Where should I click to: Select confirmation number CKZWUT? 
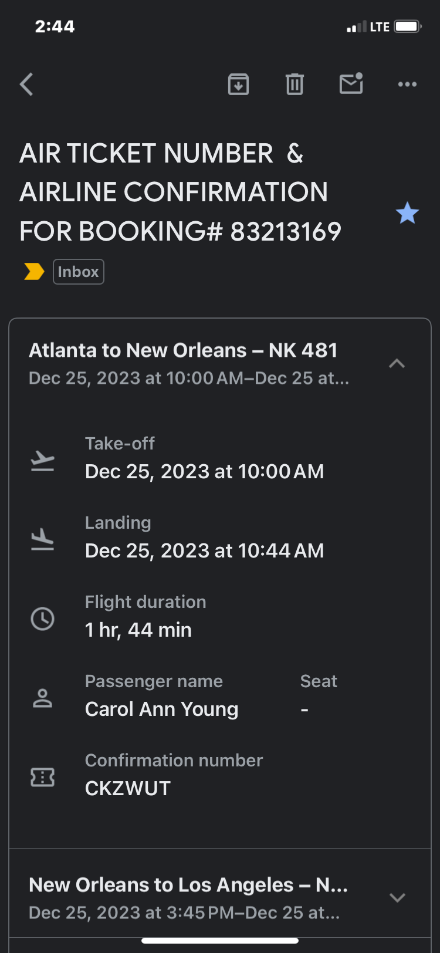128,788
